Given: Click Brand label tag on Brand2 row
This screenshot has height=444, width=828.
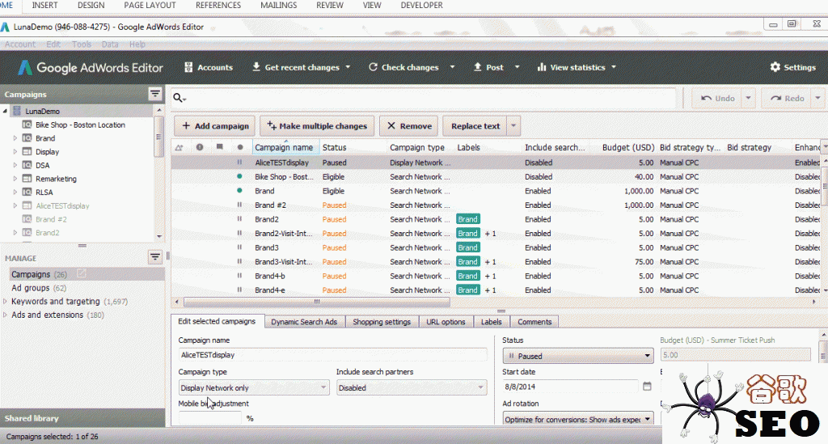Looking at the screenshot, I should [x=467, y=219].
